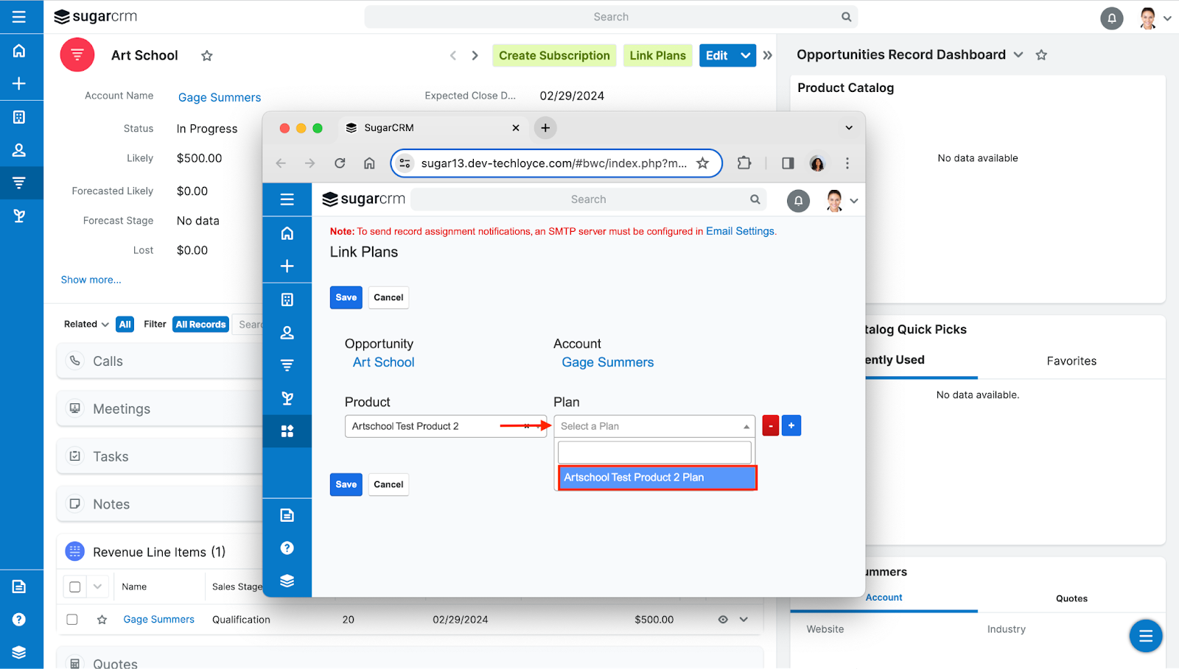The height and width of the screenshot is (669, 1179).
Task: Check the select-all checkbox in Revenue Line Items
Action: [74, 586]
